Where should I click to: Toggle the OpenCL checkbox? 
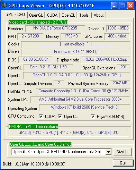click(60, 116)
